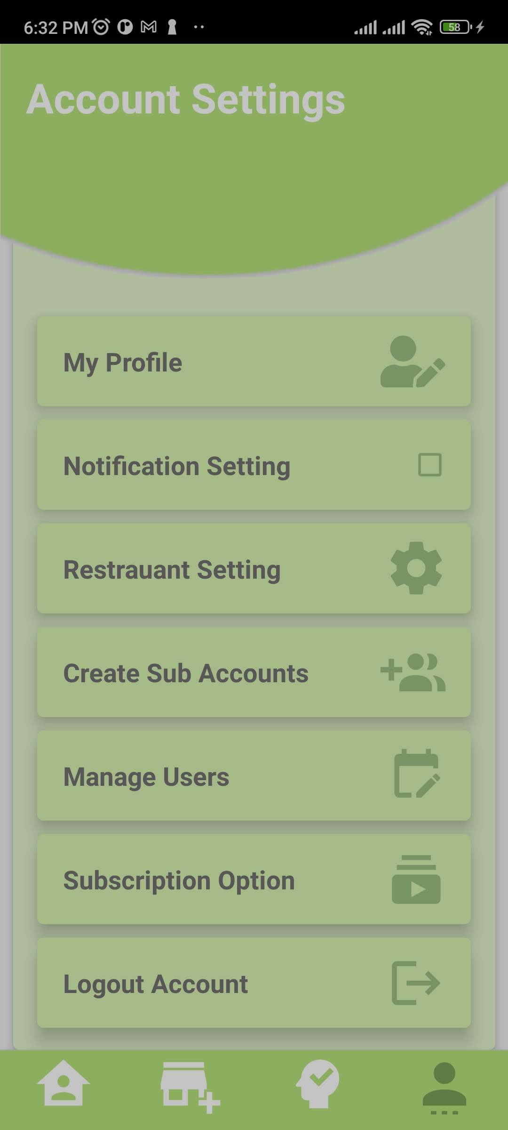The image size is (508, 1130).
Task: Open Notification Setting label
Action: click(x=177, y=466)
